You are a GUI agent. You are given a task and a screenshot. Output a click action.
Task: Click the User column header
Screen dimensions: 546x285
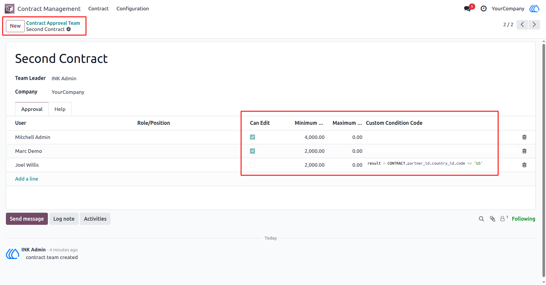(x=21, y=123)
